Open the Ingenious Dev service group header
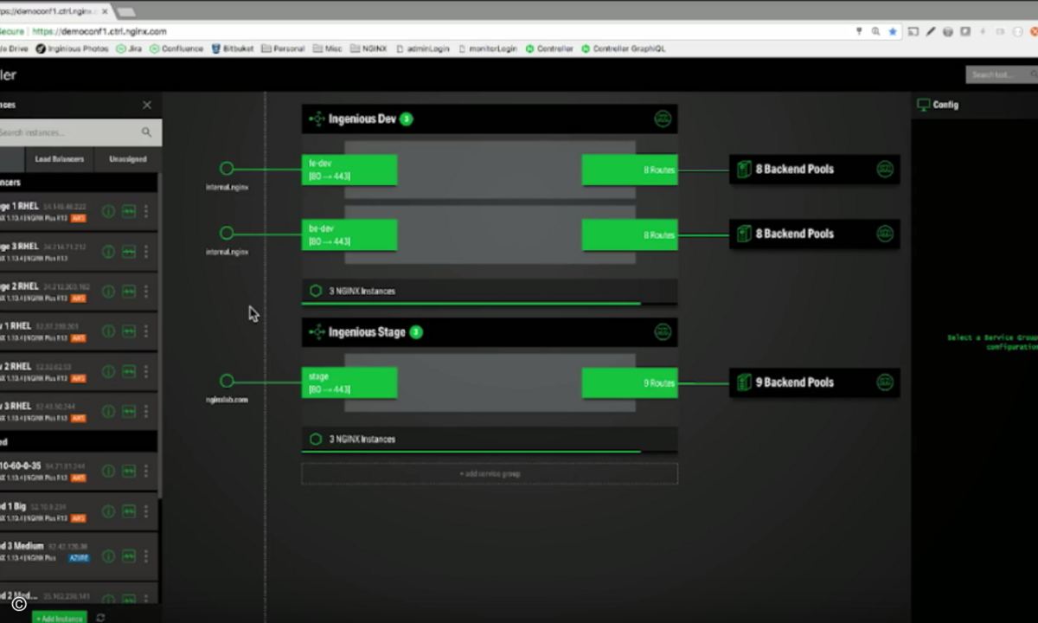 point(489,119)
